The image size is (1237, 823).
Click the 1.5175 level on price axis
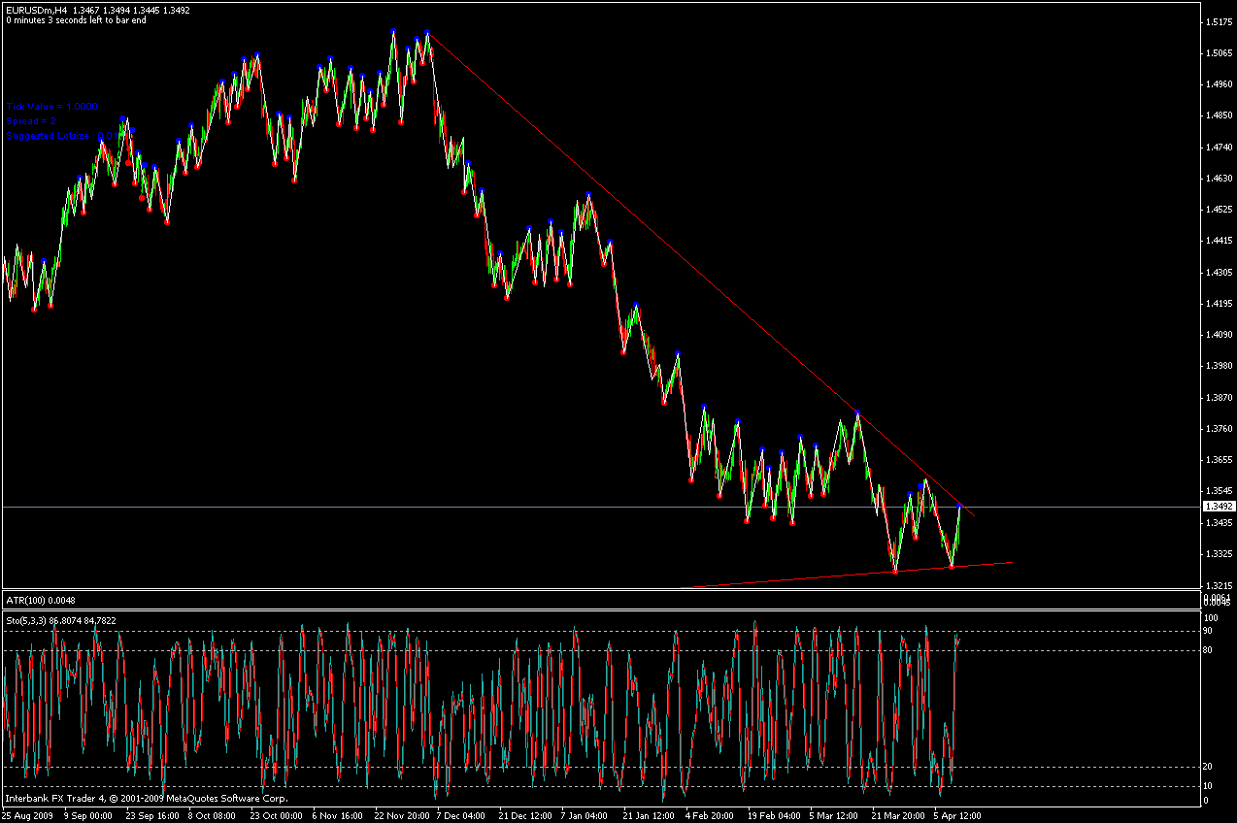pyautogui.click(x=1218, y=21)
